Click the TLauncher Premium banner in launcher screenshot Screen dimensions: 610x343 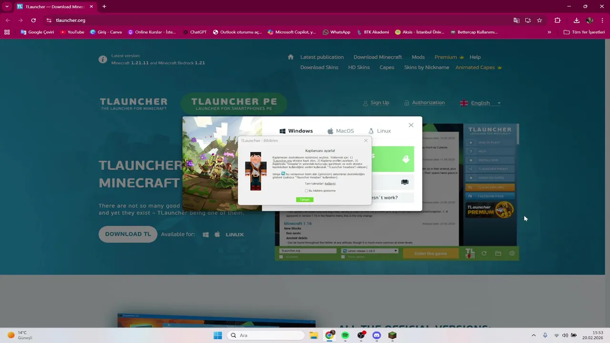[x=490, y=210]
